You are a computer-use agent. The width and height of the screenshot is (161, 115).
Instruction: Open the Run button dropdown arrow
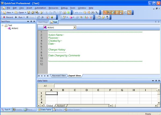click(x=24, y=17)
